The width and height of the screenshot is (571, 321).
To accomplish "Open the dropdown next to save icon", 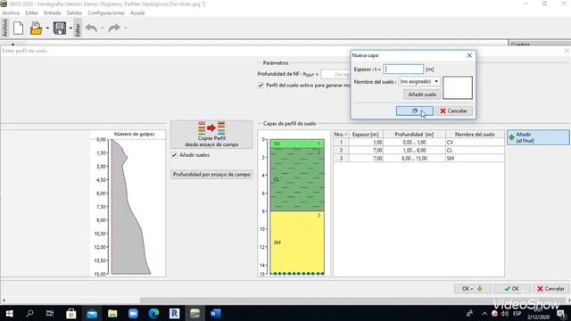I will (70, 28).
